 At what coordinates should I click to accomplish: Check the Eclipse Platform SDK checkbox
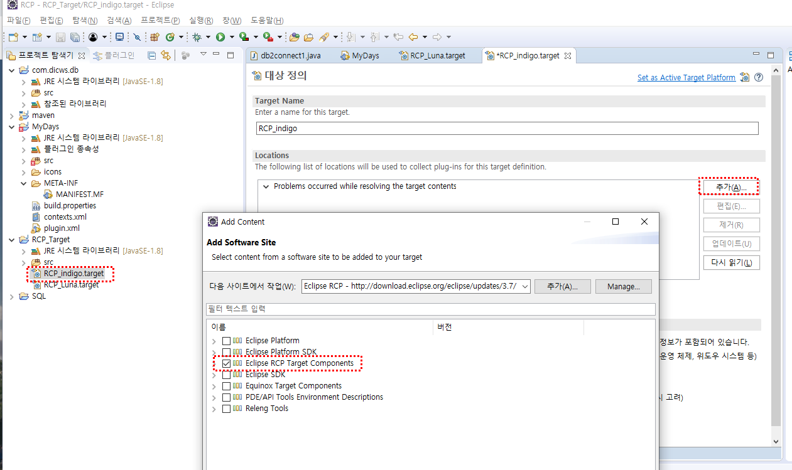point(226,352)
